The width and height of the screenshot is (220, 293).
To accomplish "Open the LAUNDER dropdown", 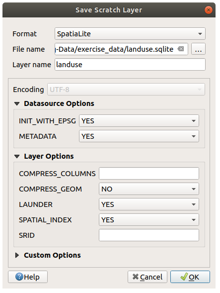I will point(149,204).
